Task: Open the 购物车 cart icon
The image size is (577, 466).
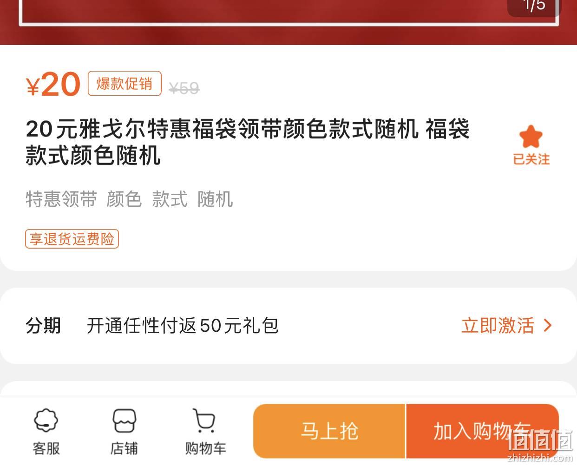Action: (205, 431)
